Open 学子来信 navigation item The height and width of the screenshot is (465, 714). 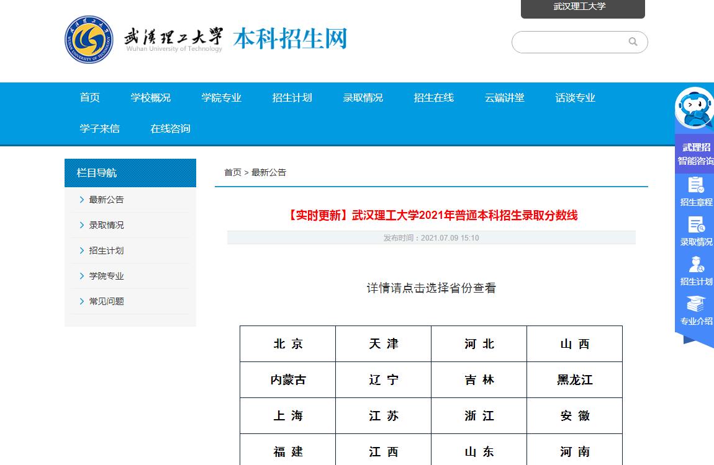(x=100, y=128)
